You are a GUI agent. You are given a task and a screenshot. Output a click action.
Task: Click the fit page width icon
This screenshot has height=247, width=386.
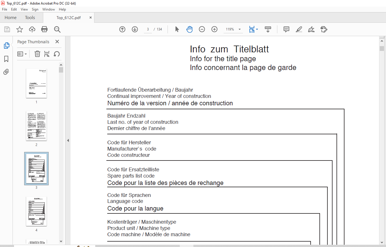tap(252, 29)
